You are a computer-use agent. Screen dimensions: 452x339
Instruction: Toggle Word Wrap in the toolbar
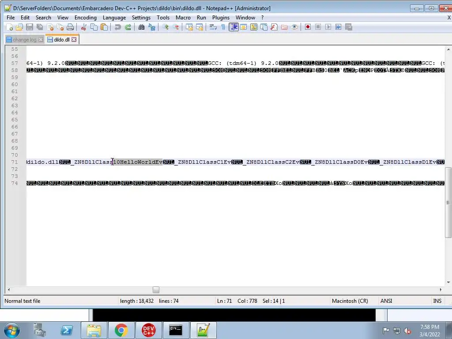pos(213,27)
